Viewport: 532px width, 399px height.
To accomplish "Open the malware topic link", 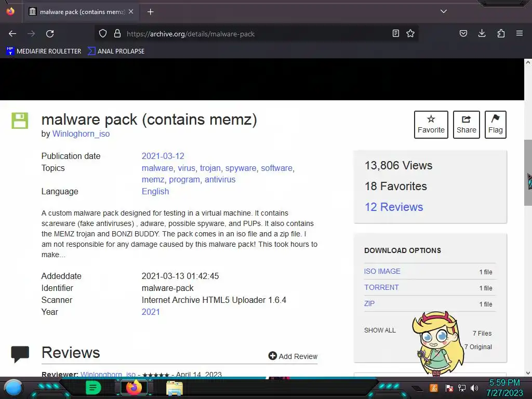I will [x=157, y=168].
